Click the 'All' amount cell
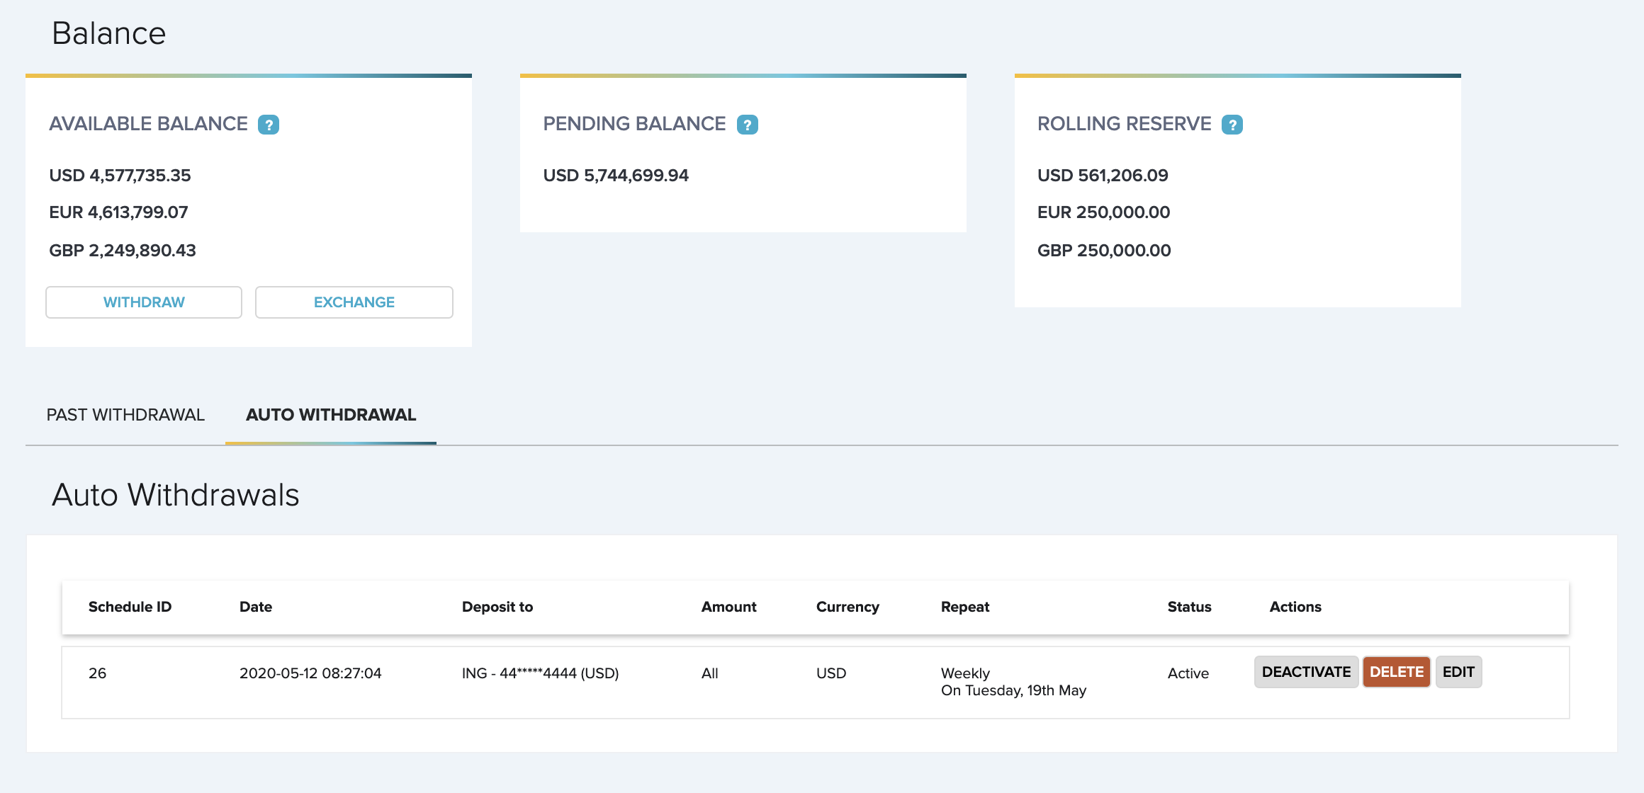This screenshot has height=793, width=1644. (710, 673)
